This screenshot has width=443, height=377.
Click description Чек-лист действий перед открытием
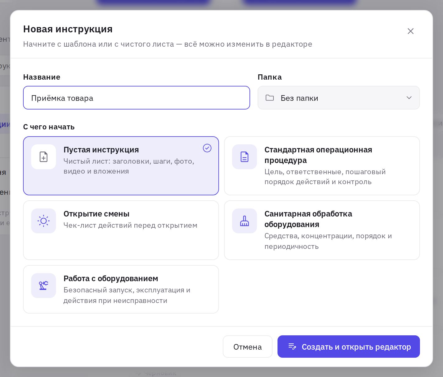click(130, 225)
